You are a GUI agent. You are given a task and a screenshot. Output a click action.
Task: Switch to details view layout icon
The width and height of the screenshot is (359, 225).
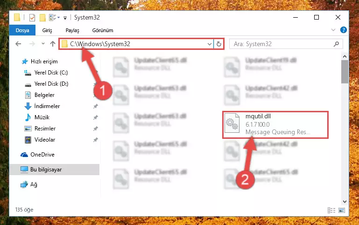coord(331,210)
